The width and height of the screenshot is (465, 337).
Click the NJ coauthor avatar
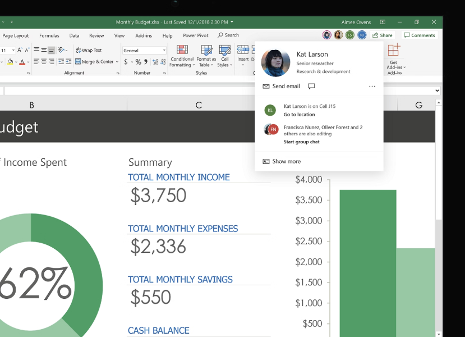pyautogui.click(x=362, y=35)
